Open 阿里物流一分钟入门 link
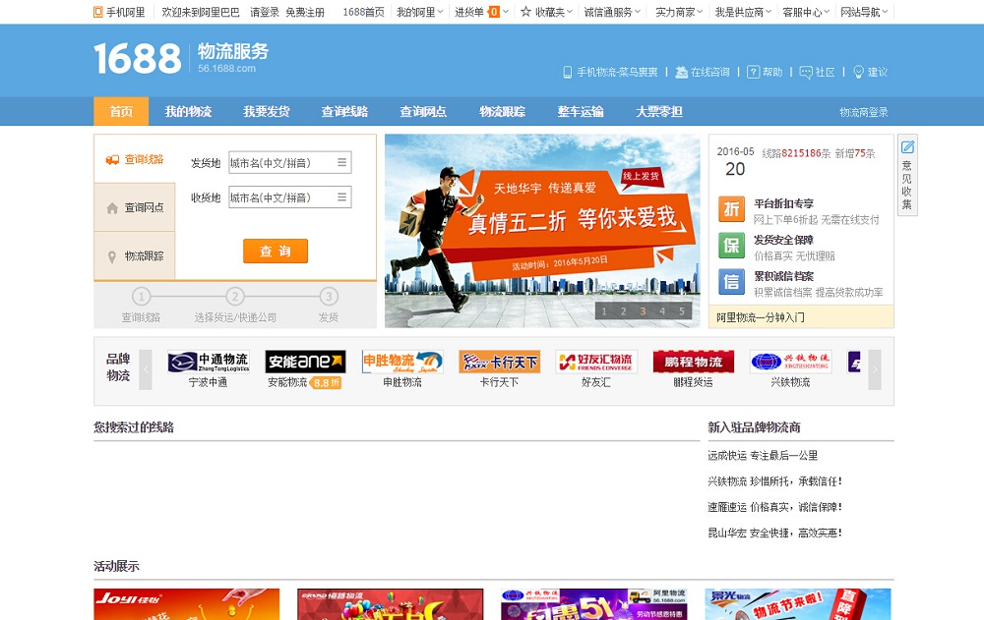Screen dimensions: 984x620 (x=761, y=317)
